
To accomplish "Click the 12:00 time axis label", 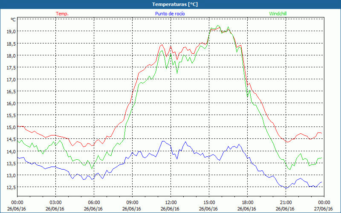I will tap(171, 203).
